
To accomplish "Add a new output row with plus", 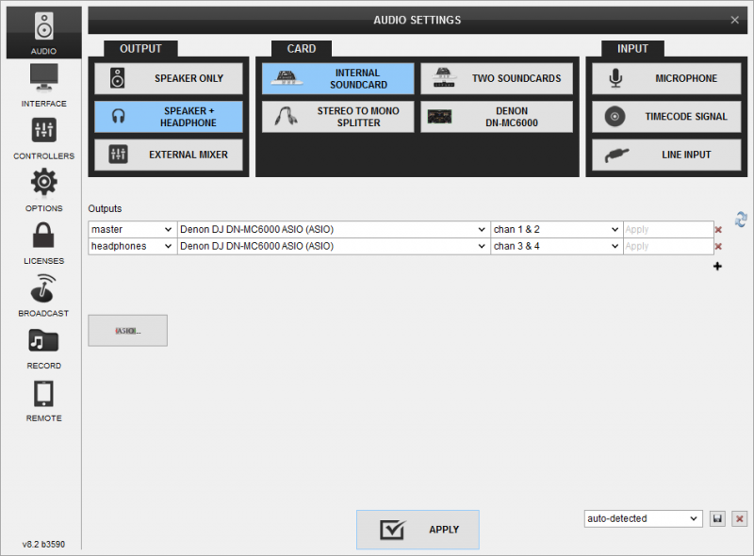I will pyautogui.click(x=717, y=266).
